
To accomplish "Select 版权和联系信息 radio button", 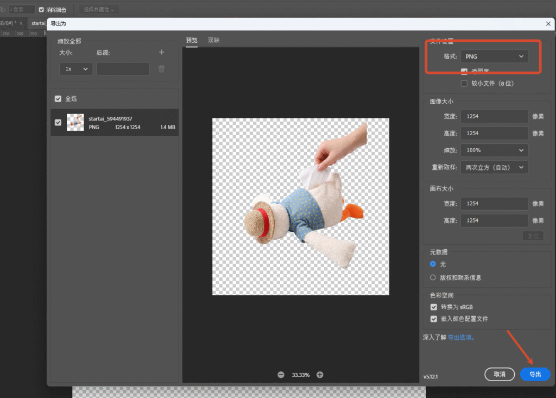I will coord(433,277).
